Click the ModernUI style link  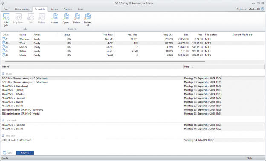tap(254, 9)
